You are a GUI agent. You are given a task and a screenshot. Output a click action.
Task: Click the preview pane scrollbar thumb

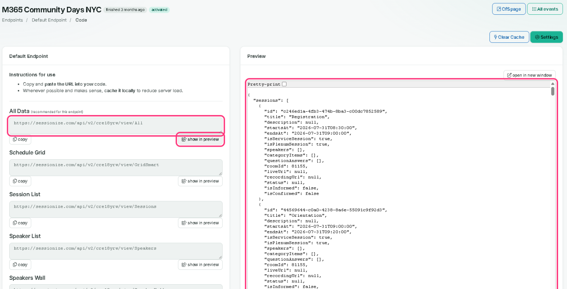pos(553,91)
